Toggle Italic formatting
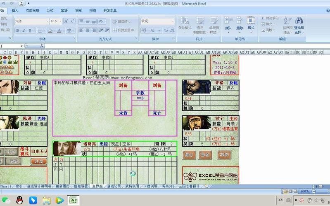This screenshot has width=330, height=206. tap(24, 30)
